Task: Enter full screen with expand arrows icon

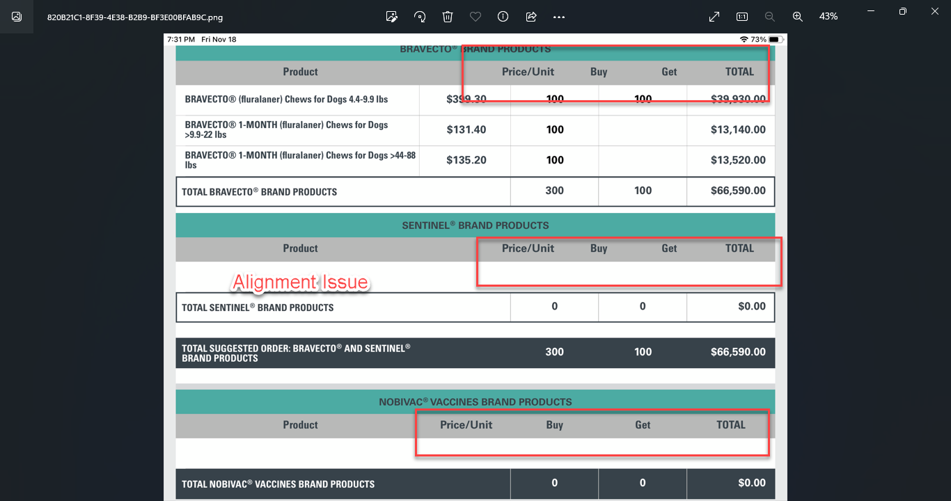Action: pos(714,17)
